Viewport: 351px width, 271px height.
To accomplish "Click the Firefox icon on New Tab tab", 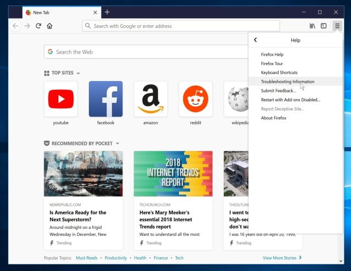I will click(29, 13).
